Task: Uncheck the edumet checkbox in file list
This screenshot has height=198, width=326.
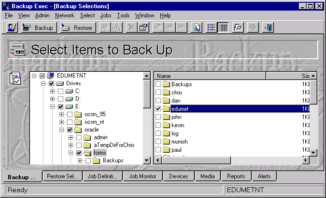Action: click(x=158, y=109)
